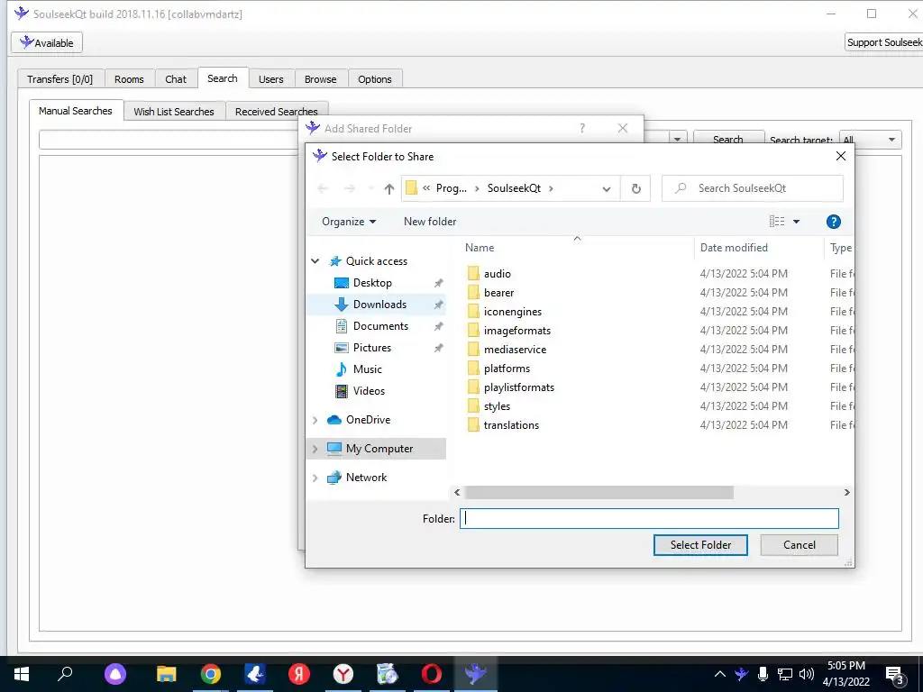Select the translations folder

(x=511, y=425)
